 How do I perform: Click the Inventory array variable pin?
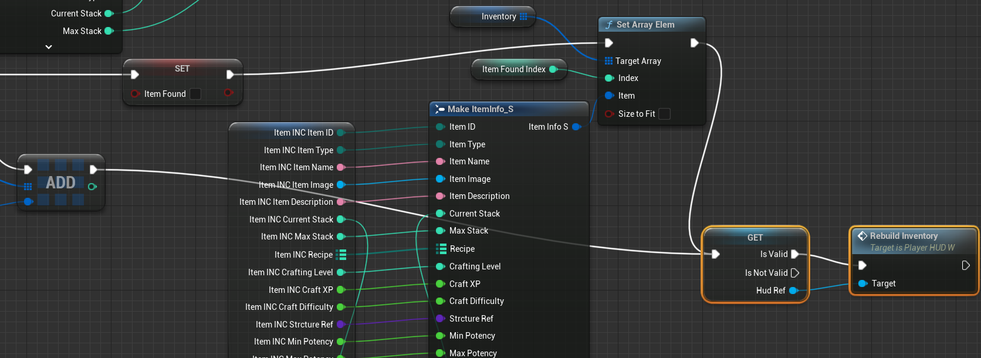click(523, 16)
